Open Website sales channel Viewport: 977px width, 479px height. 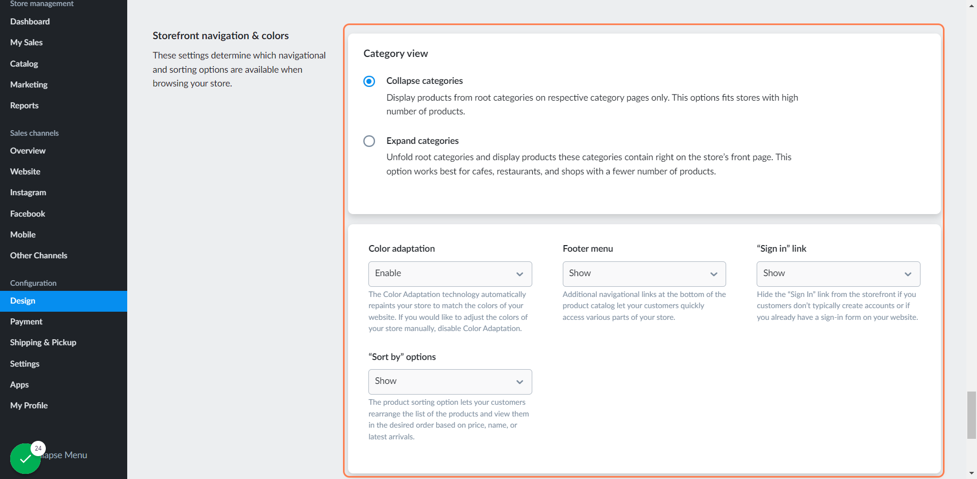pyautogui.click(x=25, y=171)
